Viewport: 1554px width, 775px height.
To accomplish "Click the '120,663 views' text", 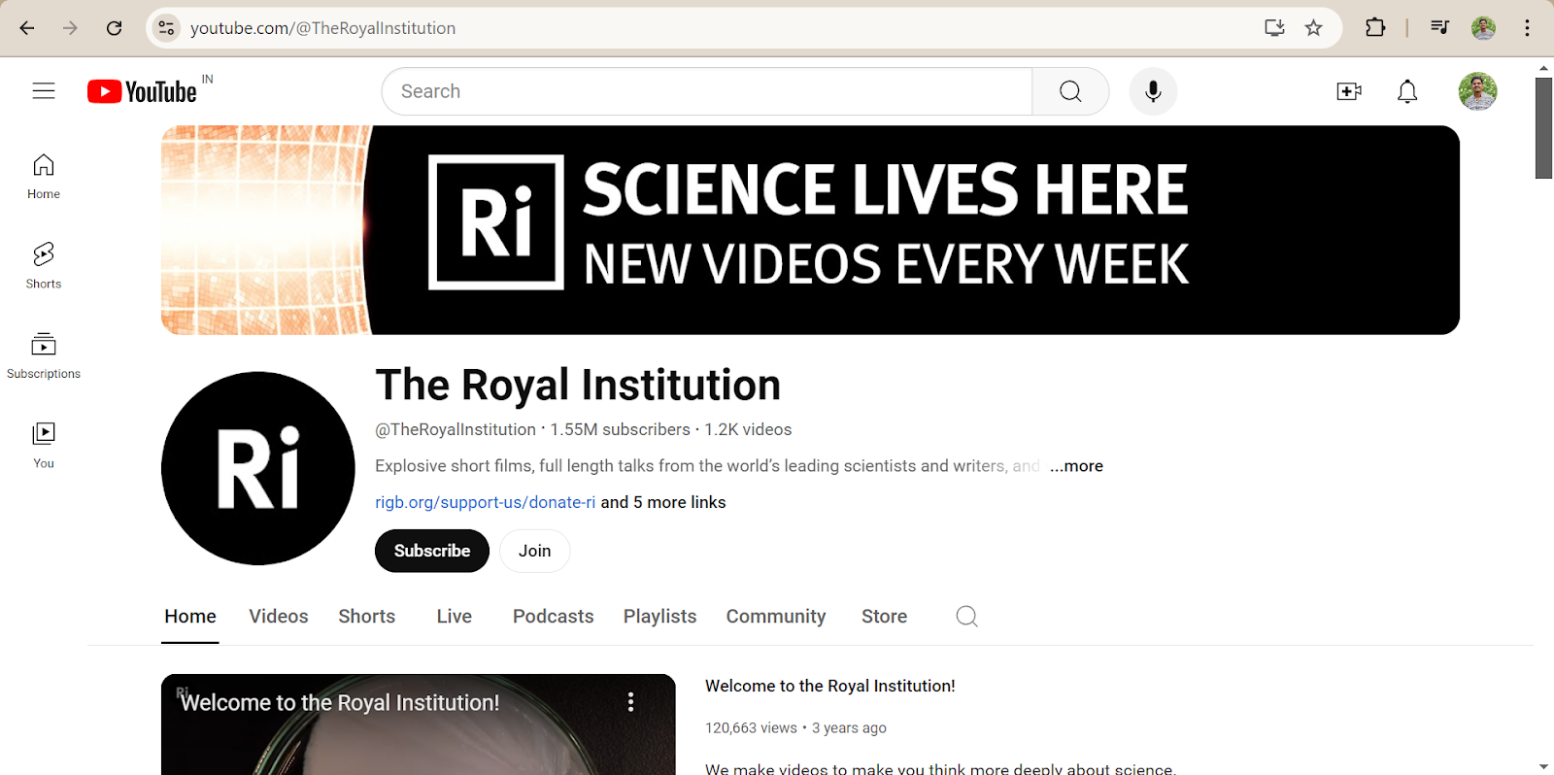I will (x=751, y=728).
